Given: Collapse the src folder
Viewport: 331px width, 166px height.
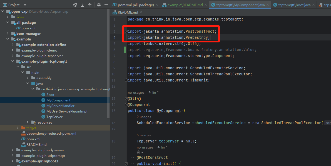Looking at the screenshot, I should coord(18,67).
